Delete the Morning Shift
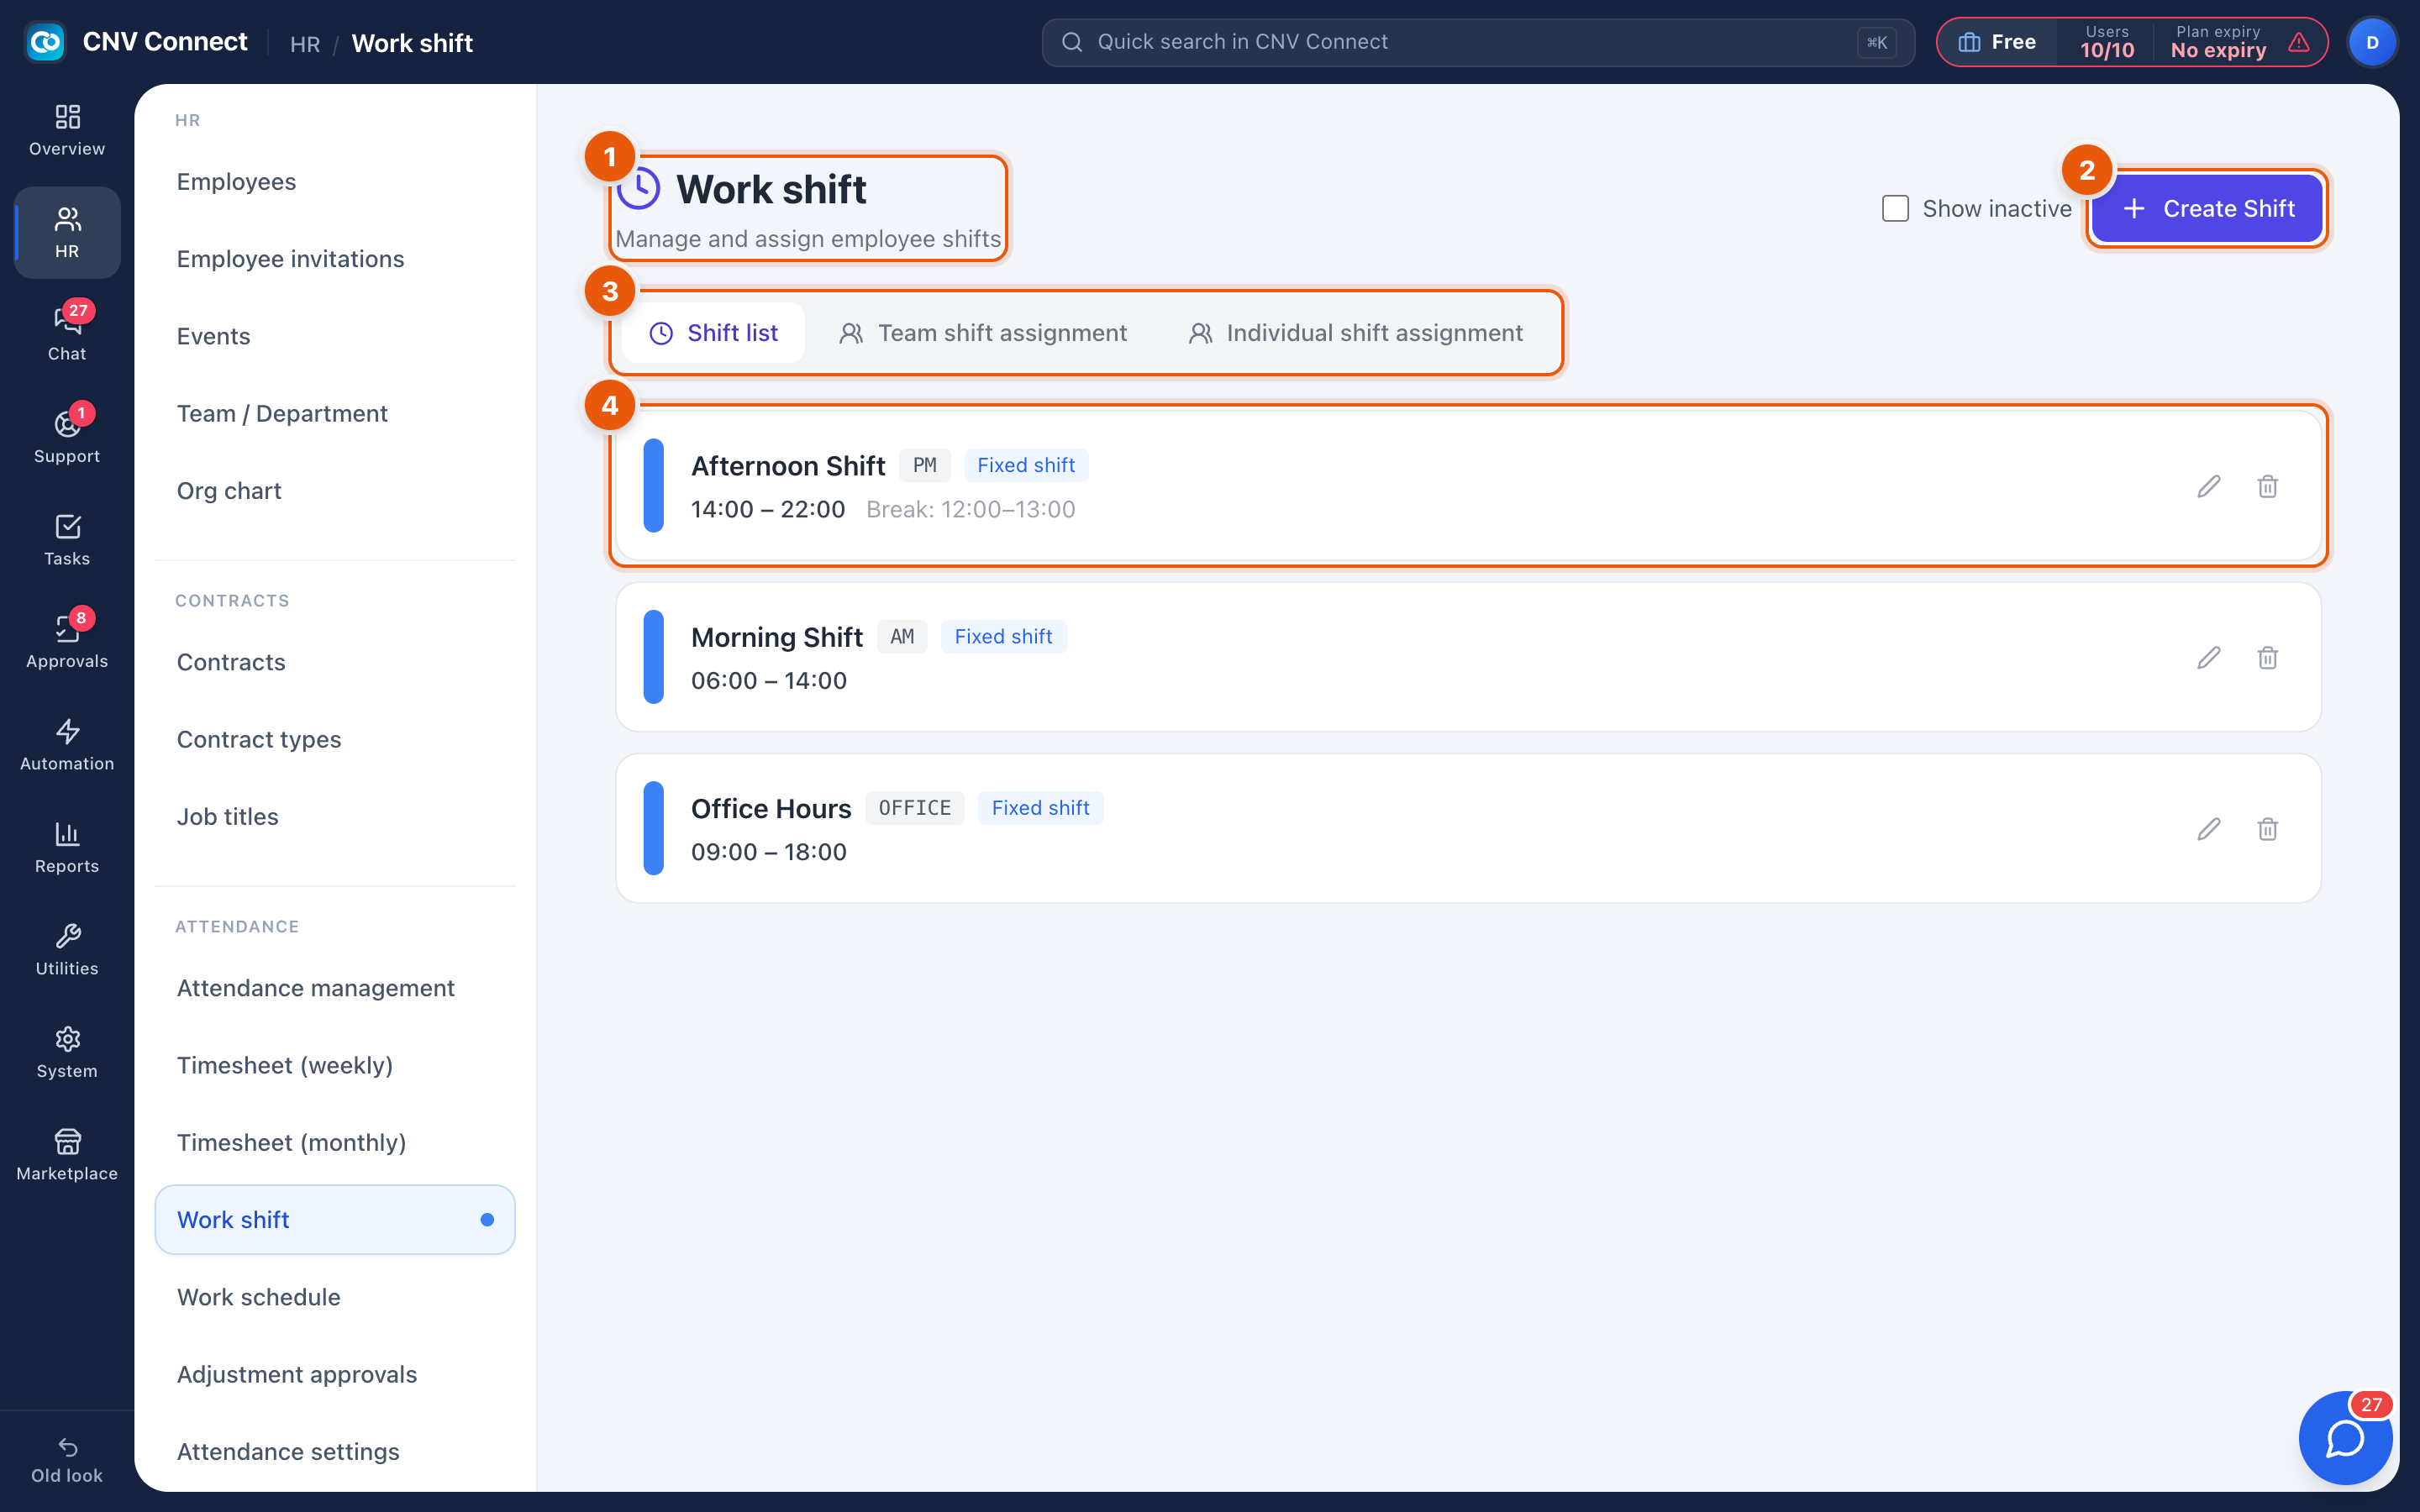 [x=2268, y=658]
